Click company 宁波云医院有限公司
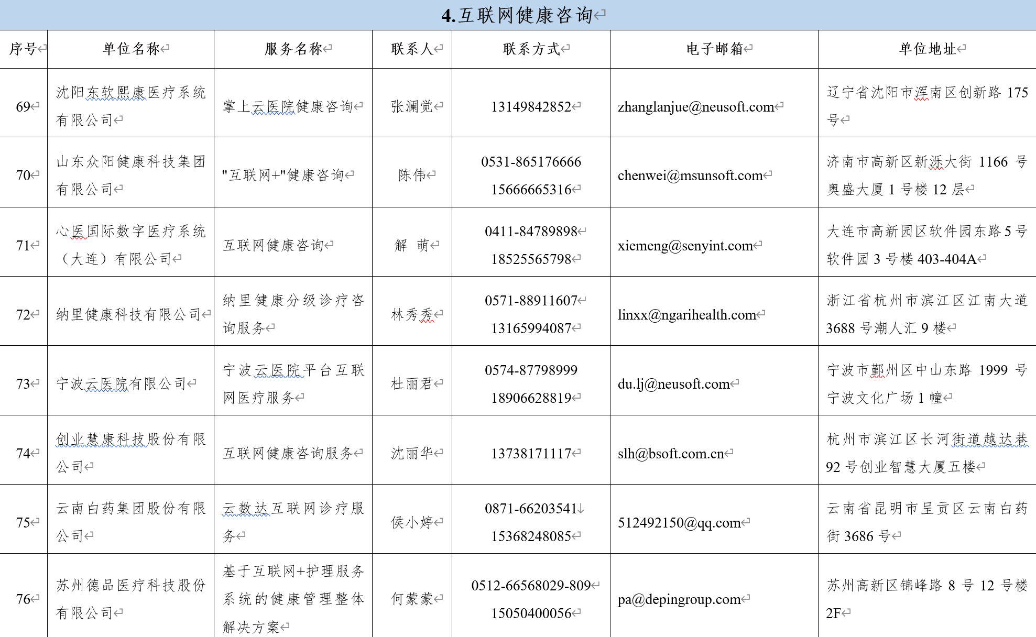Viewport: 1036px width, 637px height. (x=122, y=383)
